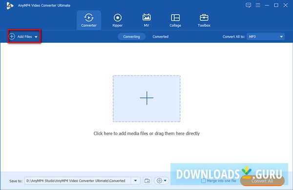The width and height of the screenshot is (293, 190).
Task: Expand the Save to path dropdown arrow
Action: (135, 181)
